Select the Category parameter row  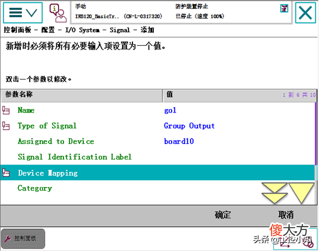coord(157,188)
